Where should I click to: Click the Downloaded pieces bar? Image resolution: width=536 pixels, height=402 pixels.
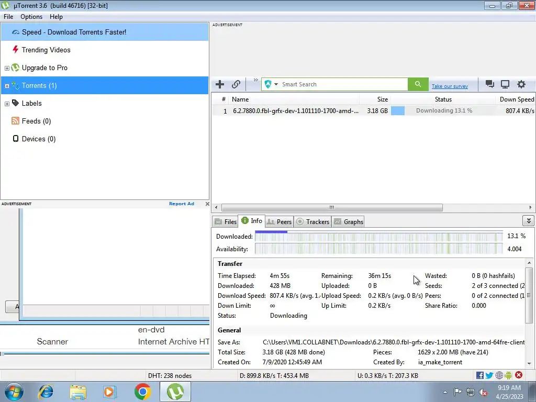click(x=379, y=236)
